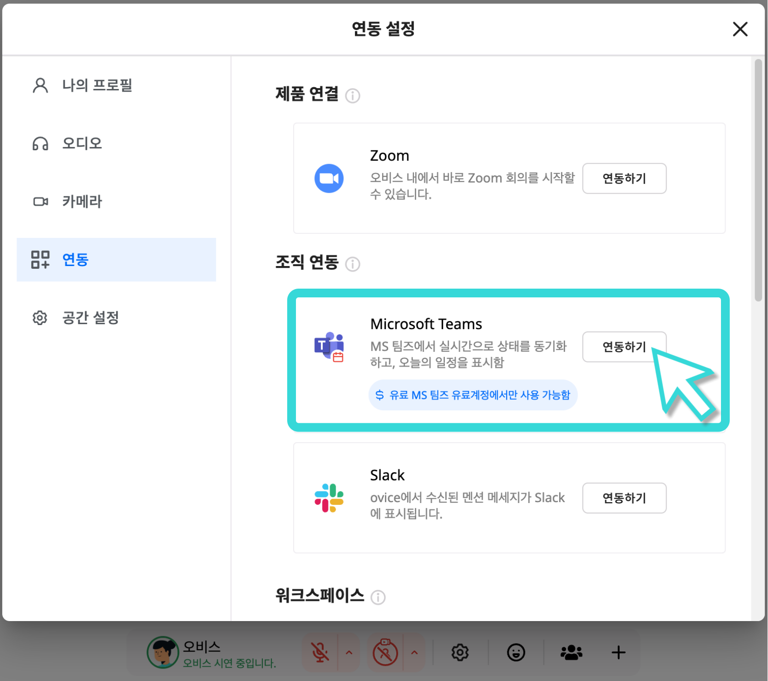Click the Zoom logo icon
The image size is (768, 681).
point(329,178)
